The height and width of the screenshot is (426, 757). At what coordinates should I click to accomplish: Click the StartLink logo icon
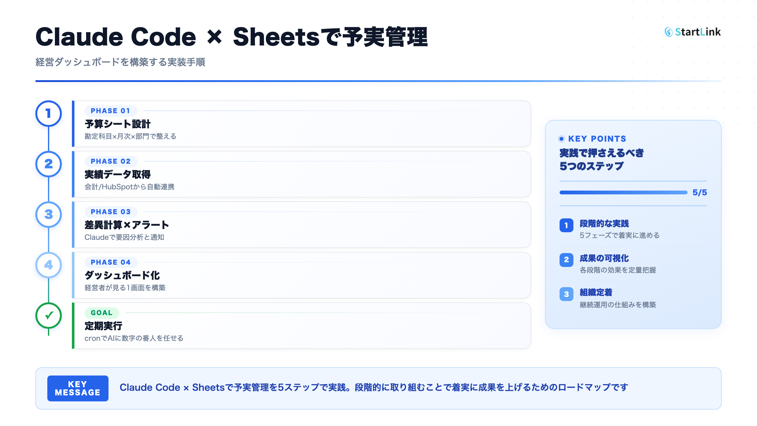coord(668,32)
